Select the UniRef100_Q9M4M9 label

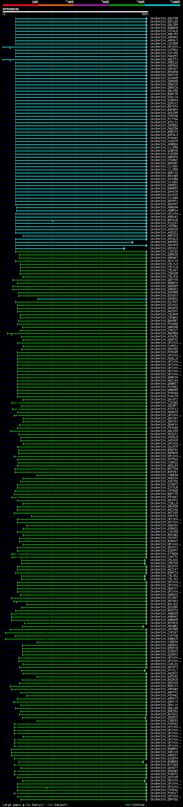pos(164,82)
